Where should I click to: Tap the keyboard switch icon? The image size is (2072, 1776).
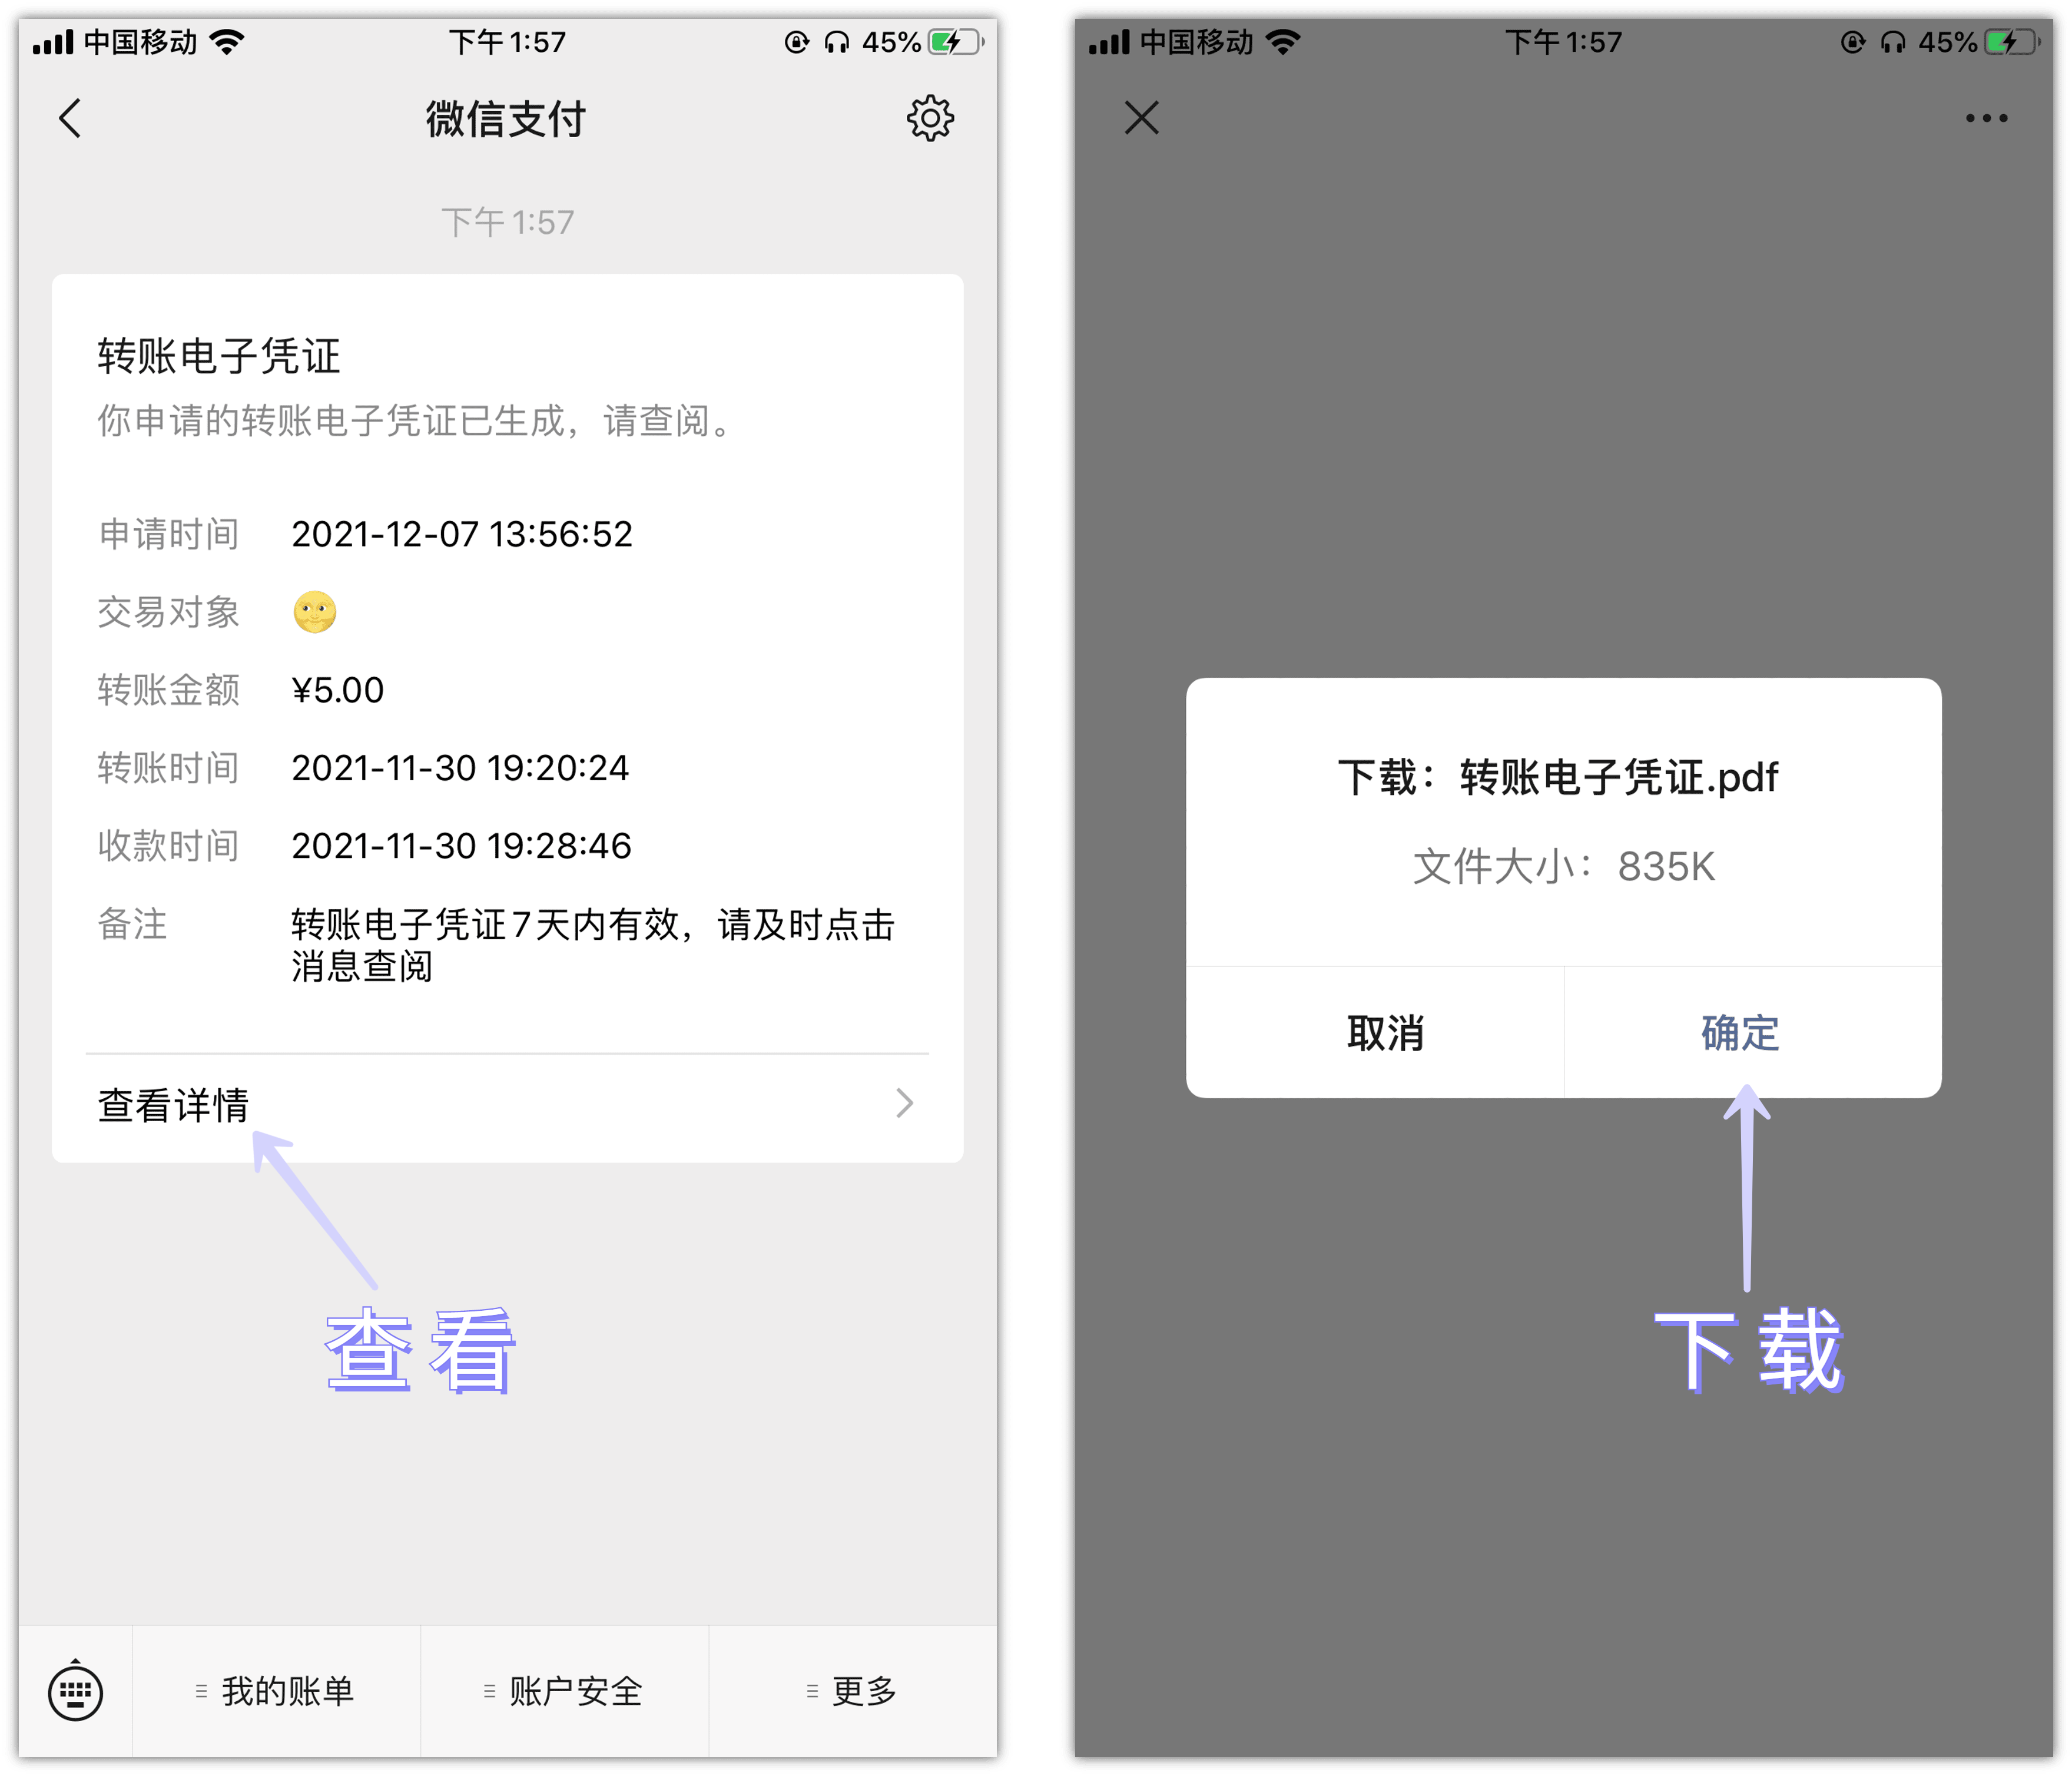pos(76,1691)
